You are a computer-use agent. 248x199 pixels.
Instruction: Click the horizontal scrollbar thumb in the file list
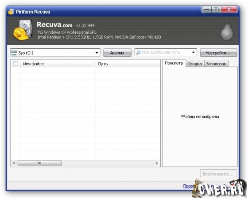point(40,163)
